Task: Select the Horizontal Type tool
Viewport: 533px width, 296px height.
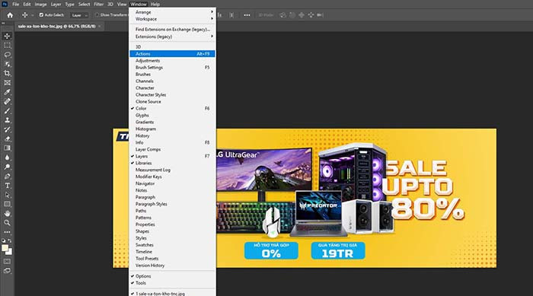Action: pos(7,186)
